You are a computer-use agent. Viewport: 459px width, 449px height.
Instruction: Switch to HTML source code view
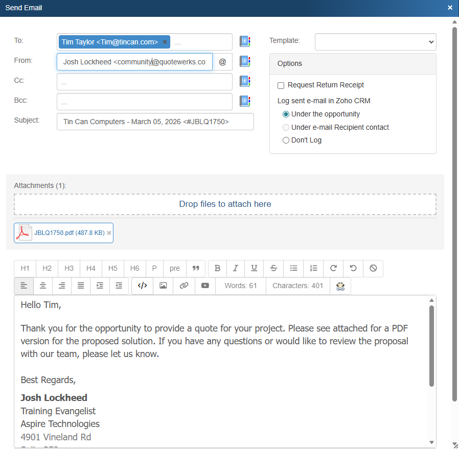click(143, 286)
